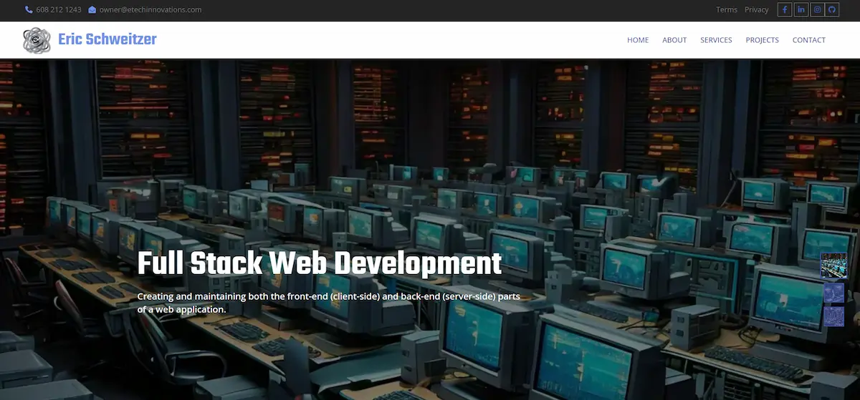This screenshot has height=400, width=860.
Task: Go to the HOME menu item
Action: coord(638,40)
